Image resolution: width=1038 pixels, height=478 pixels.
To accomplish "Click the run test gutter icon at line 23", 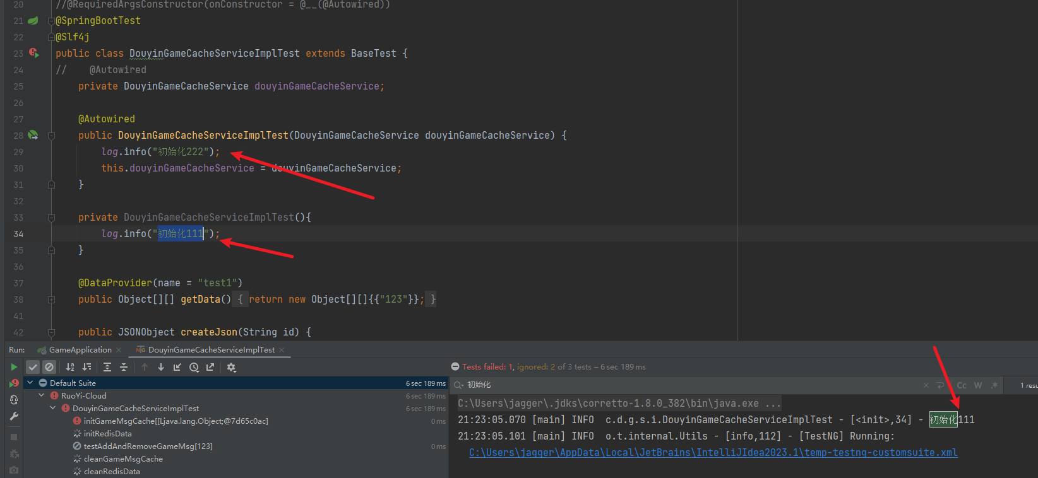I will coord(33,54).
